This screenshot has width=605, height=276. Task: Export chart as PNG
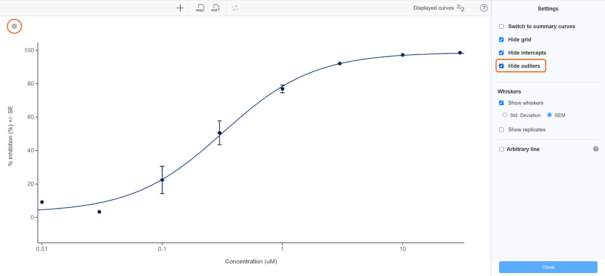click(200, 8)
